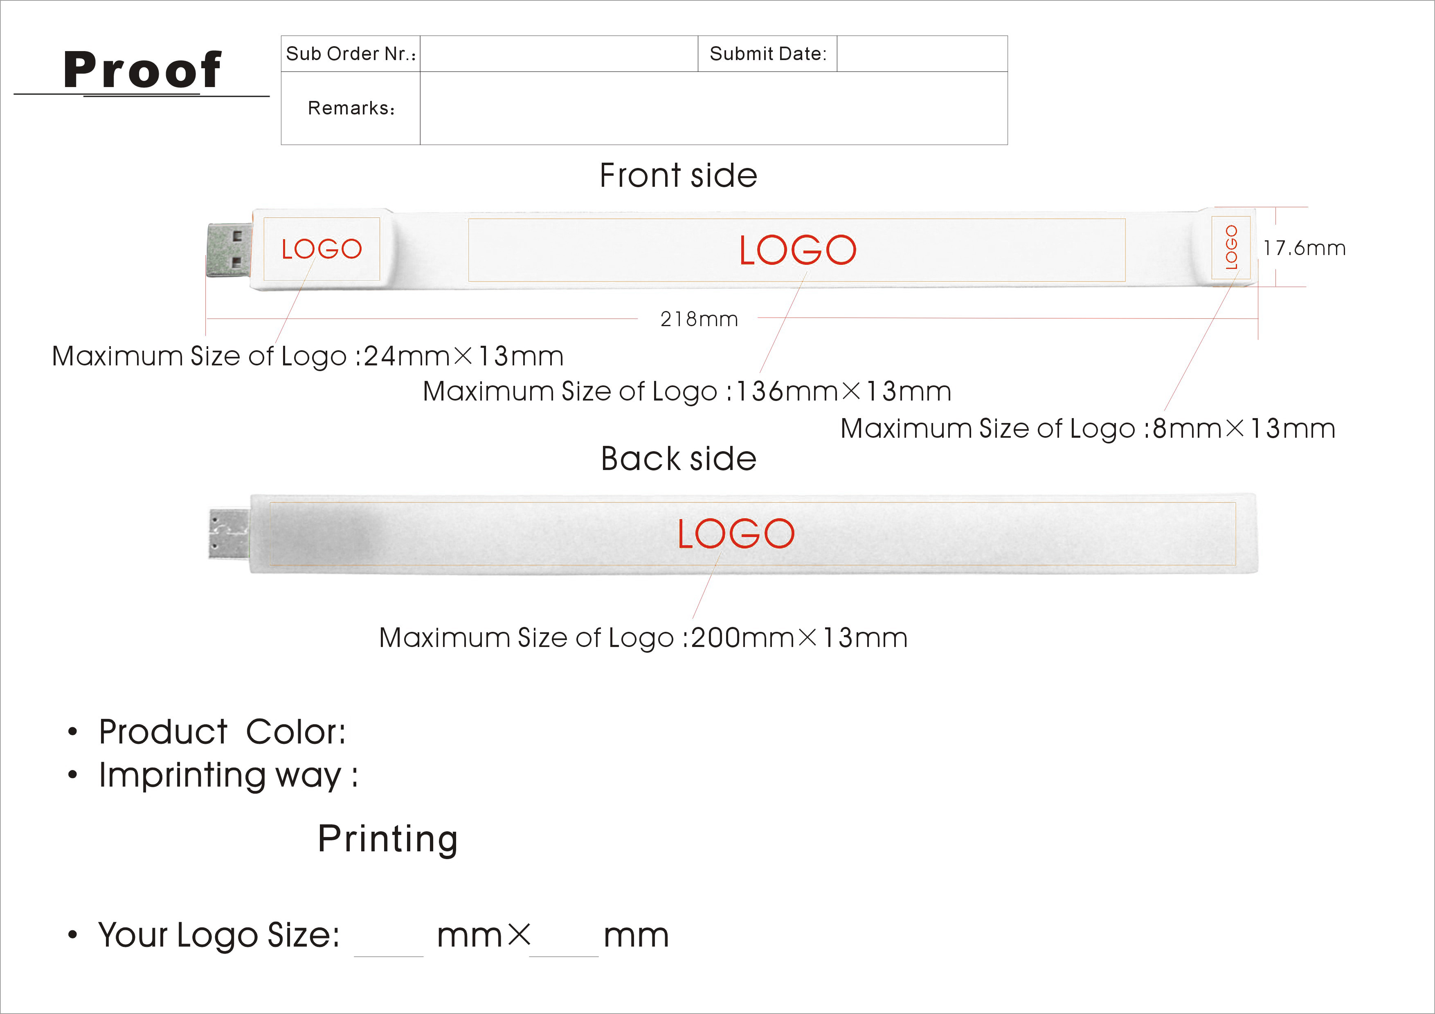This screenshot has height=1014, width=1435.
Task: Select the vertical LOGO at the wristband end
Action: (1230, 247)
